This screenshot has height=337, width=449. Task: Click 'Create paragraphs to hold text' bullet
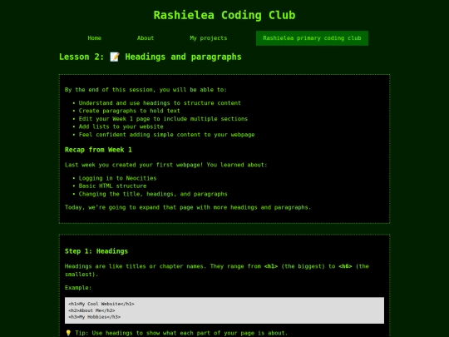tap(130, 111)
